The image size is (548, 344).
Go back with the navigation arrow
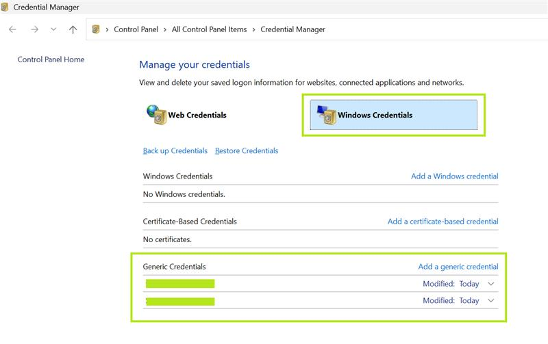pos(12,29)
